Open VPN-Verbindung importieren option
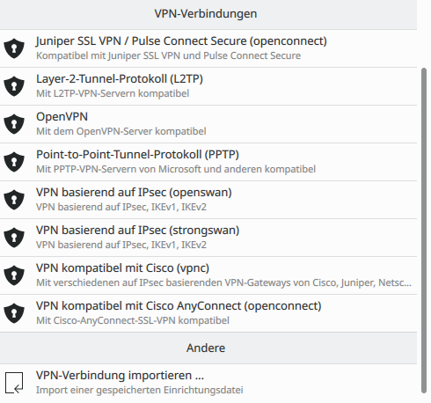This screenshot has height=403, width=431. click(208, 383)
